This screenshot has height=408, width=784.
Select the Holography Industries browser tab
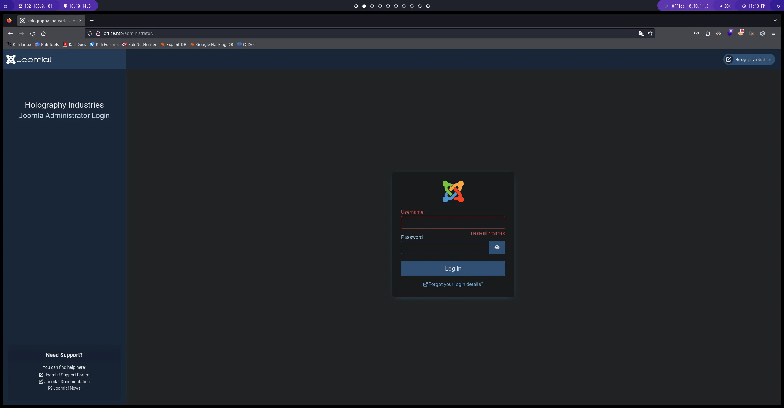click(49, 20)
